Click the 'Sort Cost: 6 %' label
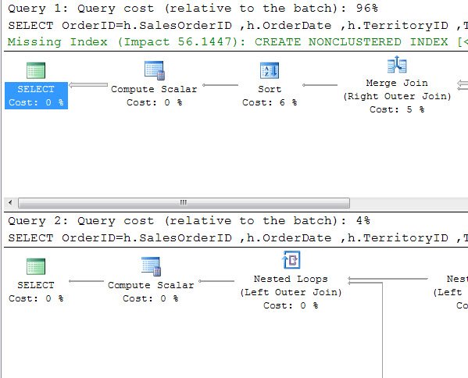 tap(270, 95)
